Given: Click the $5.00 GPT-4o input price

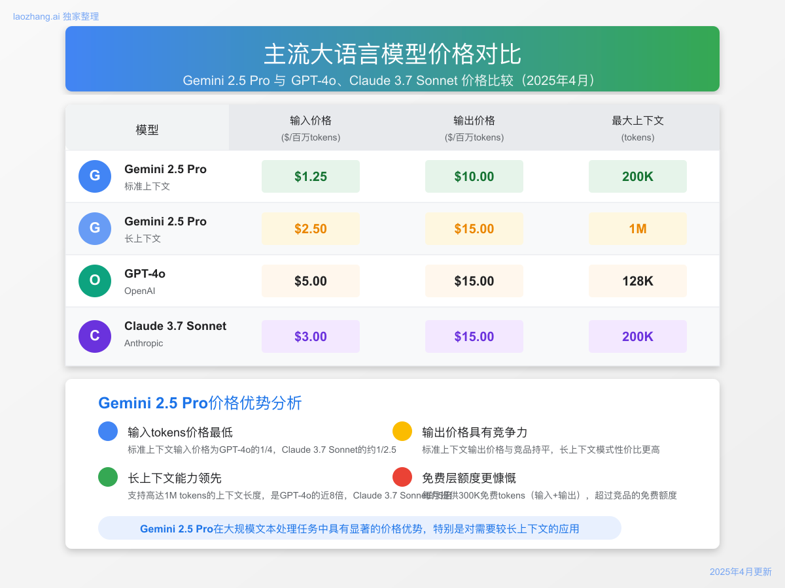Looking at the screenshot, I should [311, 281].
